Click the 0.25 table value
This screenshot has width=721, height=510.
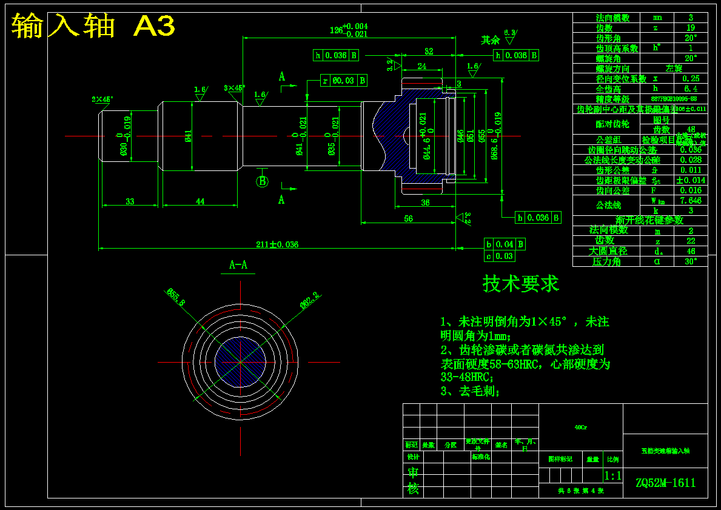691,79
